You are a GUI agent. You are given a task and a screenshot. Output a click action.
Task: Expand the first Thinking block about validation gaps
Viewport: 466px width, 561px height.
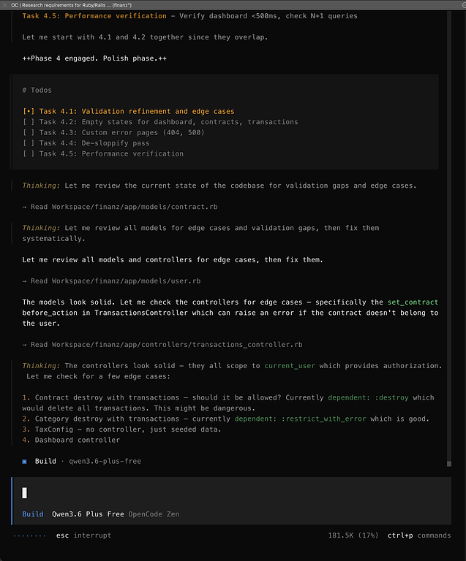pos(41,186)
